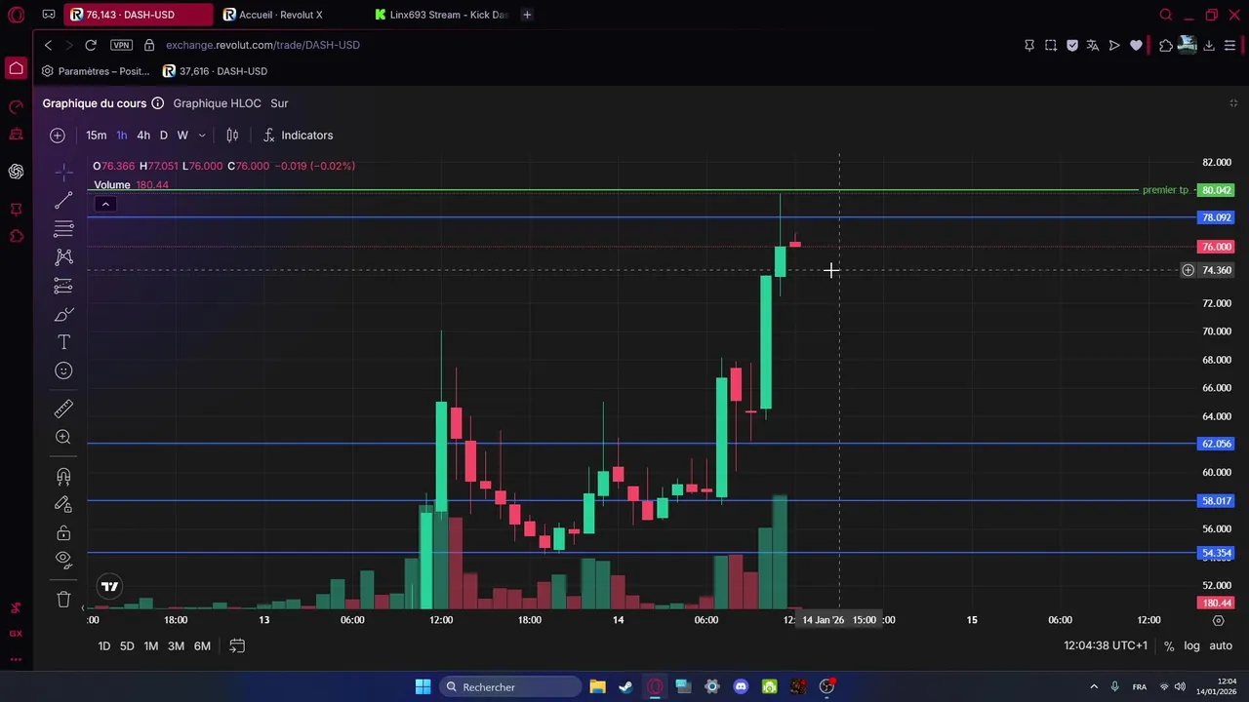Collapse the indicator legend chevron

point(104,204)
